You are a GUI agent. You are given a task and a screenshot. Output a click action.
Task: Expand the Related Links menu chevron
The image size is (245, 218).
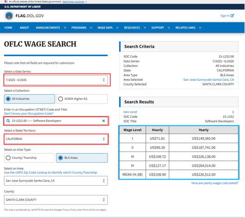(200, 28)
